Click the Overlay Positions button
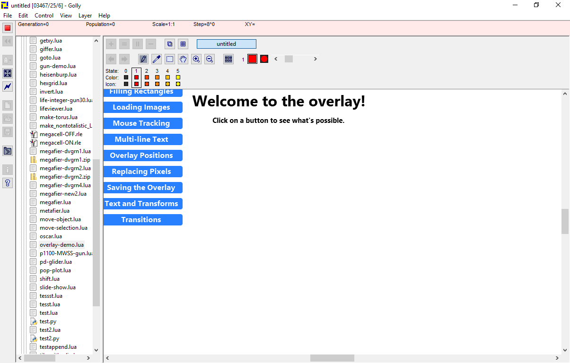This screenshot has height=363, width=570. 142,156
